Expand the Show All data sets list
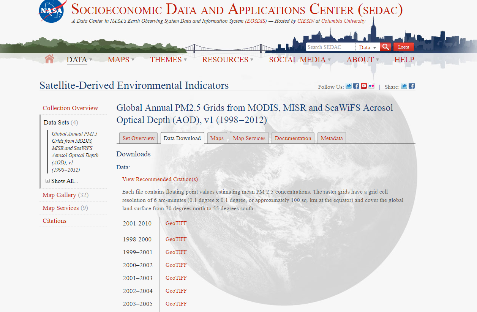The image size is (477, 312). [62, 181]
